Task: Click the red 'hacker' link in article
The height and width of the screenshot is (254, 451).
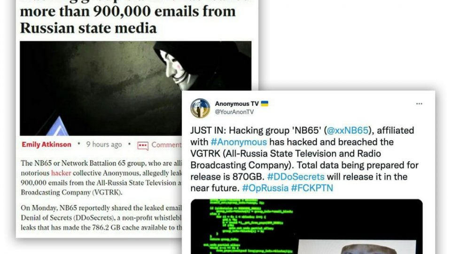Action: point(61,173)
